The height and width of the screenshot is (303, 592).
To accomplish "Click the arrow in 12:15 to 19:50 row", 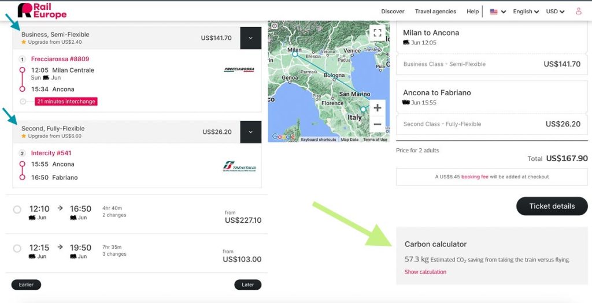I will click(x=60, y=247).
